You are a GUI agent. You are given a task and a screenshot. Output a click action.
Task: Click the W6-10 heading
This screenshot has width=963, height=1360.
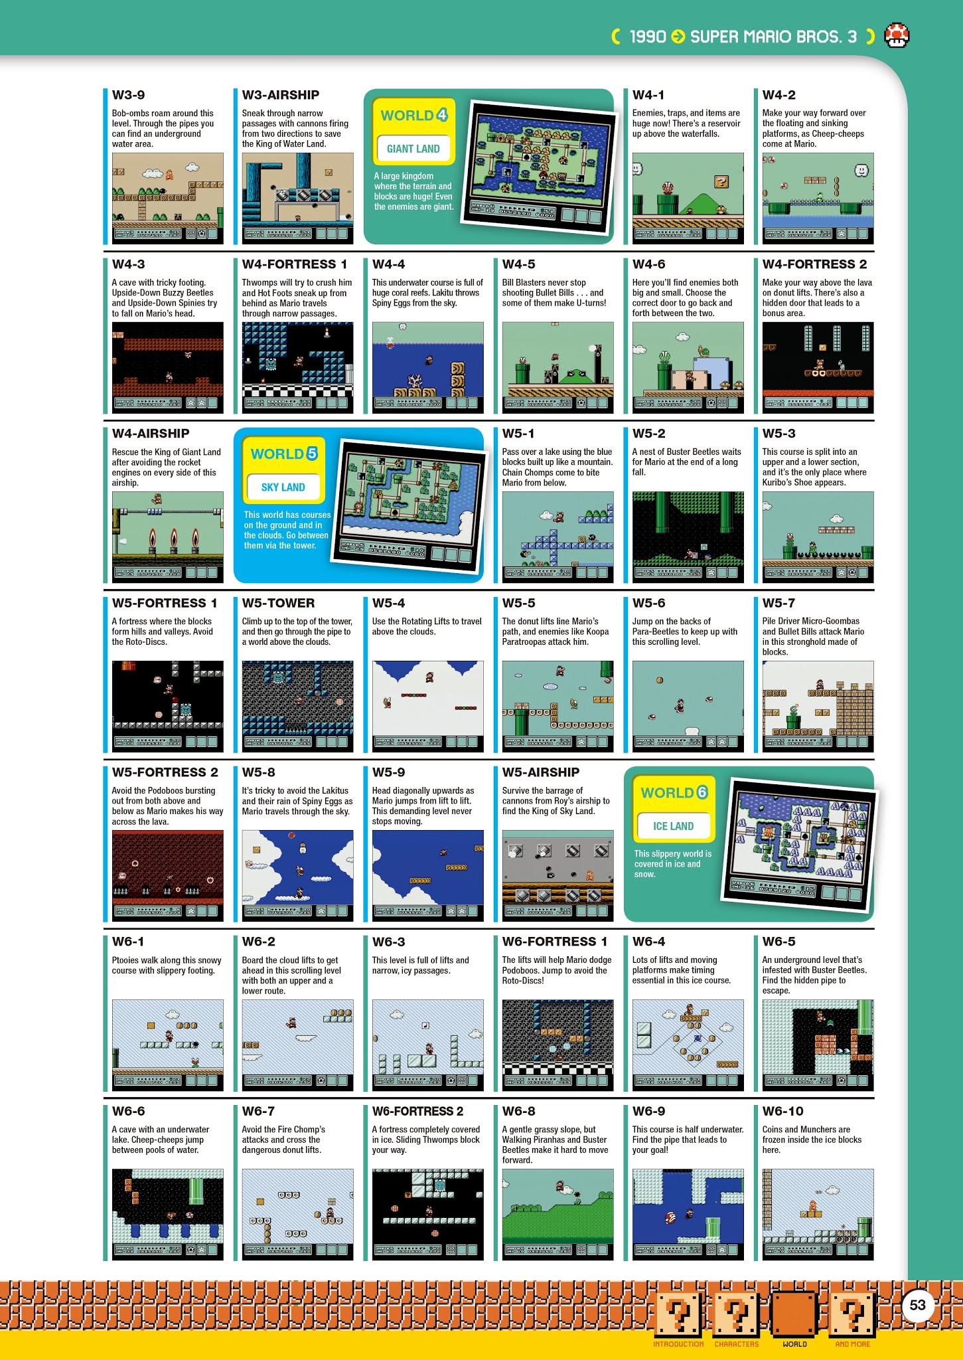783,1111
